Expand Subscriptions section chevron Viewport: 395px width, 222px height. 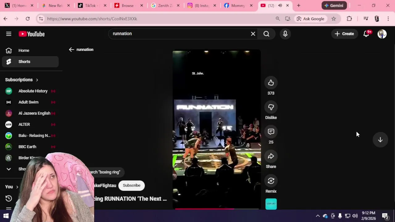[37, 80]
